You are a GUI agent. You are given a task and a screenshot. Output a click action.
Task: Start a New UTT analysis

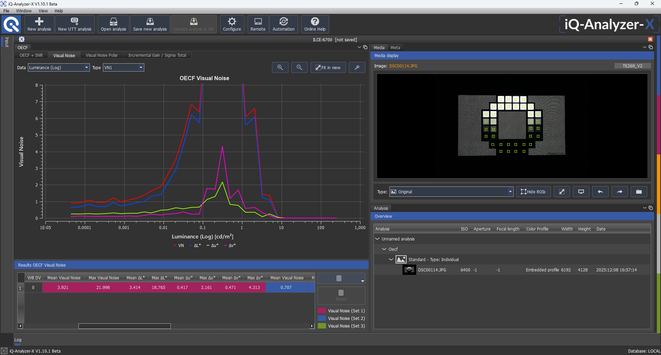[x=75, y=24]
